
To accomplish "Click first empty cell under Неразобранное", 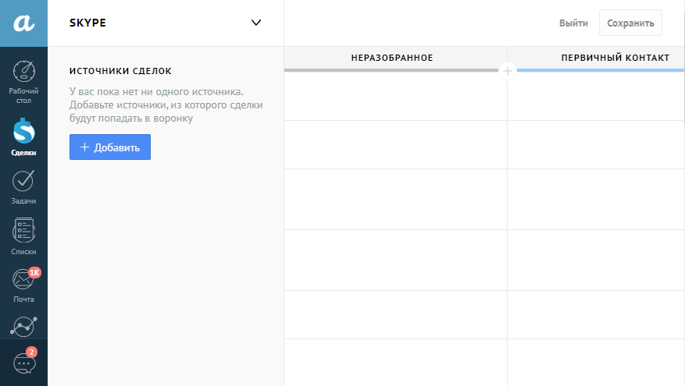I will tap(395, 97).
